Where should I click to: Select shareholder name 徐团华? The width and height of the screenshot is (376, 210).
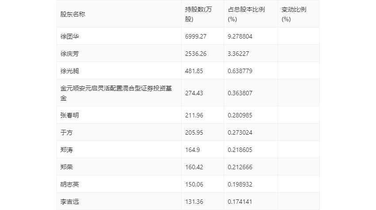point(69,36)
